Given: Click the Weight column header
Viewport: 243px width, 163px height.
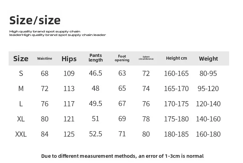Looking at the screenshot, I should (209, 58).
